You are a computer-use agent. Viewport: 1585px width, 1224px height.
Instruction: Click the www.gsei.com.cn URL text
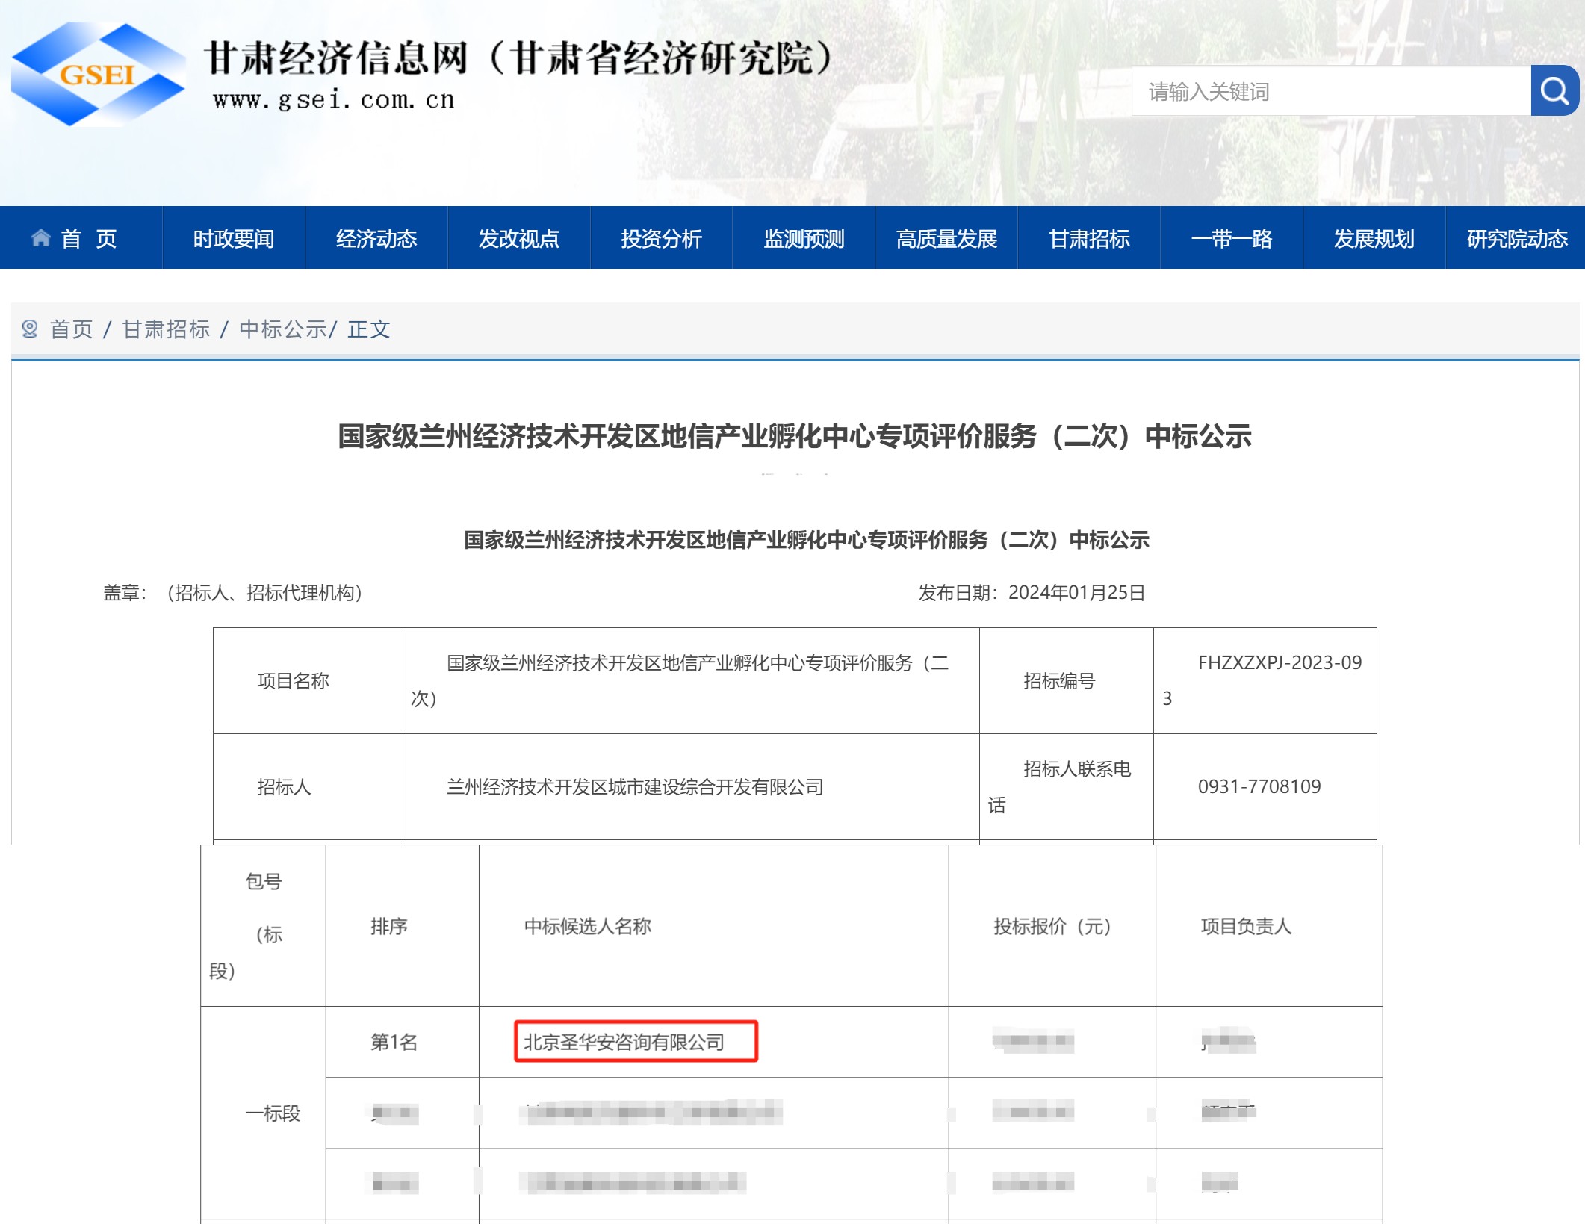(x=334, y=99)
